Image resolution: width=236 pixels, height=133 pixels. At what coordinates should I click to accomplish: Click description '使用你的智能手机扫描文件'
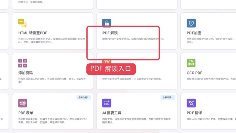tap(132, 79)
